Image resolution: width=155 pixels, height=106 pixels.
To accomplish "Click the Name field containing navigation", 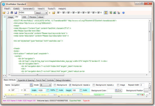I will pyautogui.click(x=20, y=85).
